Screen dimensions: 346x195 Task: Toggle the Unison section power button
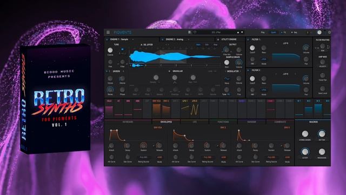[107, 71]
